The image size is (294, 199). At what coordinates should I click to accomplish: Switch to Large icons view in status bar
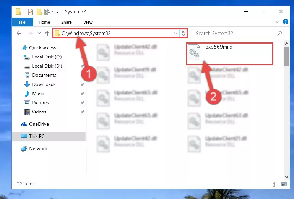(284, 184)
